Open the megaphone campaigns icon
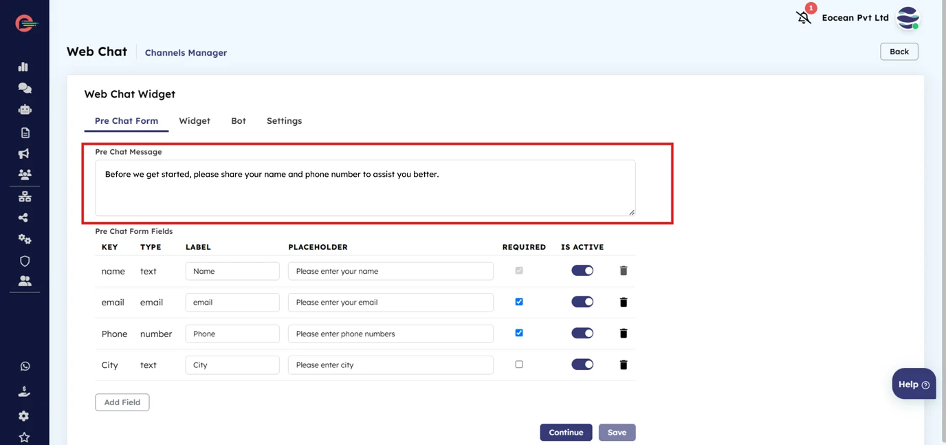 pos(23,153)
